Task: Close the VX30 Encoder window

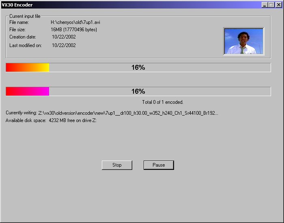Action: click(x=279, y=5)
